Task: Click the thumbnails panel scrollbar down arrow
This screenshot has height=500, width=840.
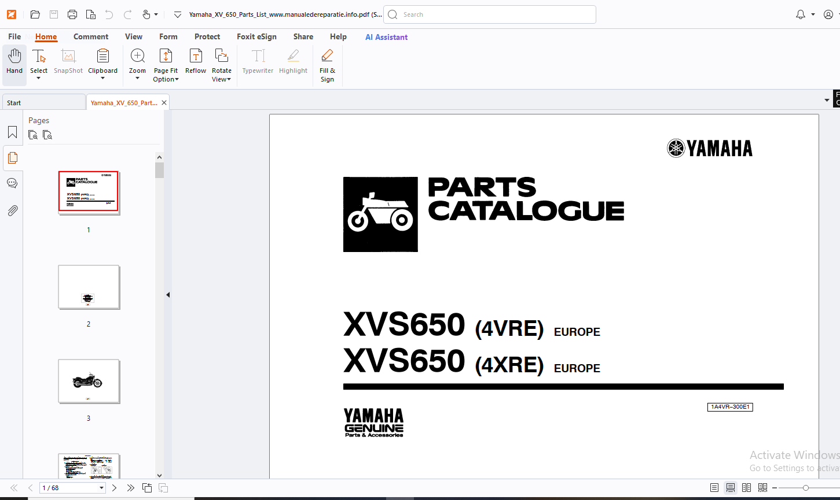Action: (x=160, y=475)
